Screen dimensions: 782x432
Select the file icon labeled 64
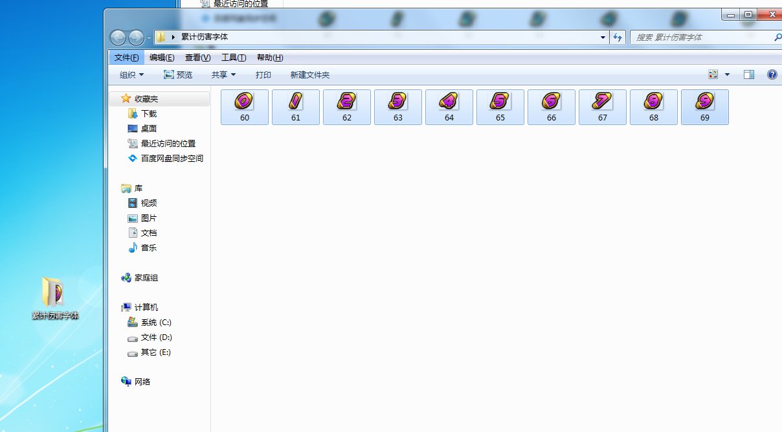coord(449,107)
